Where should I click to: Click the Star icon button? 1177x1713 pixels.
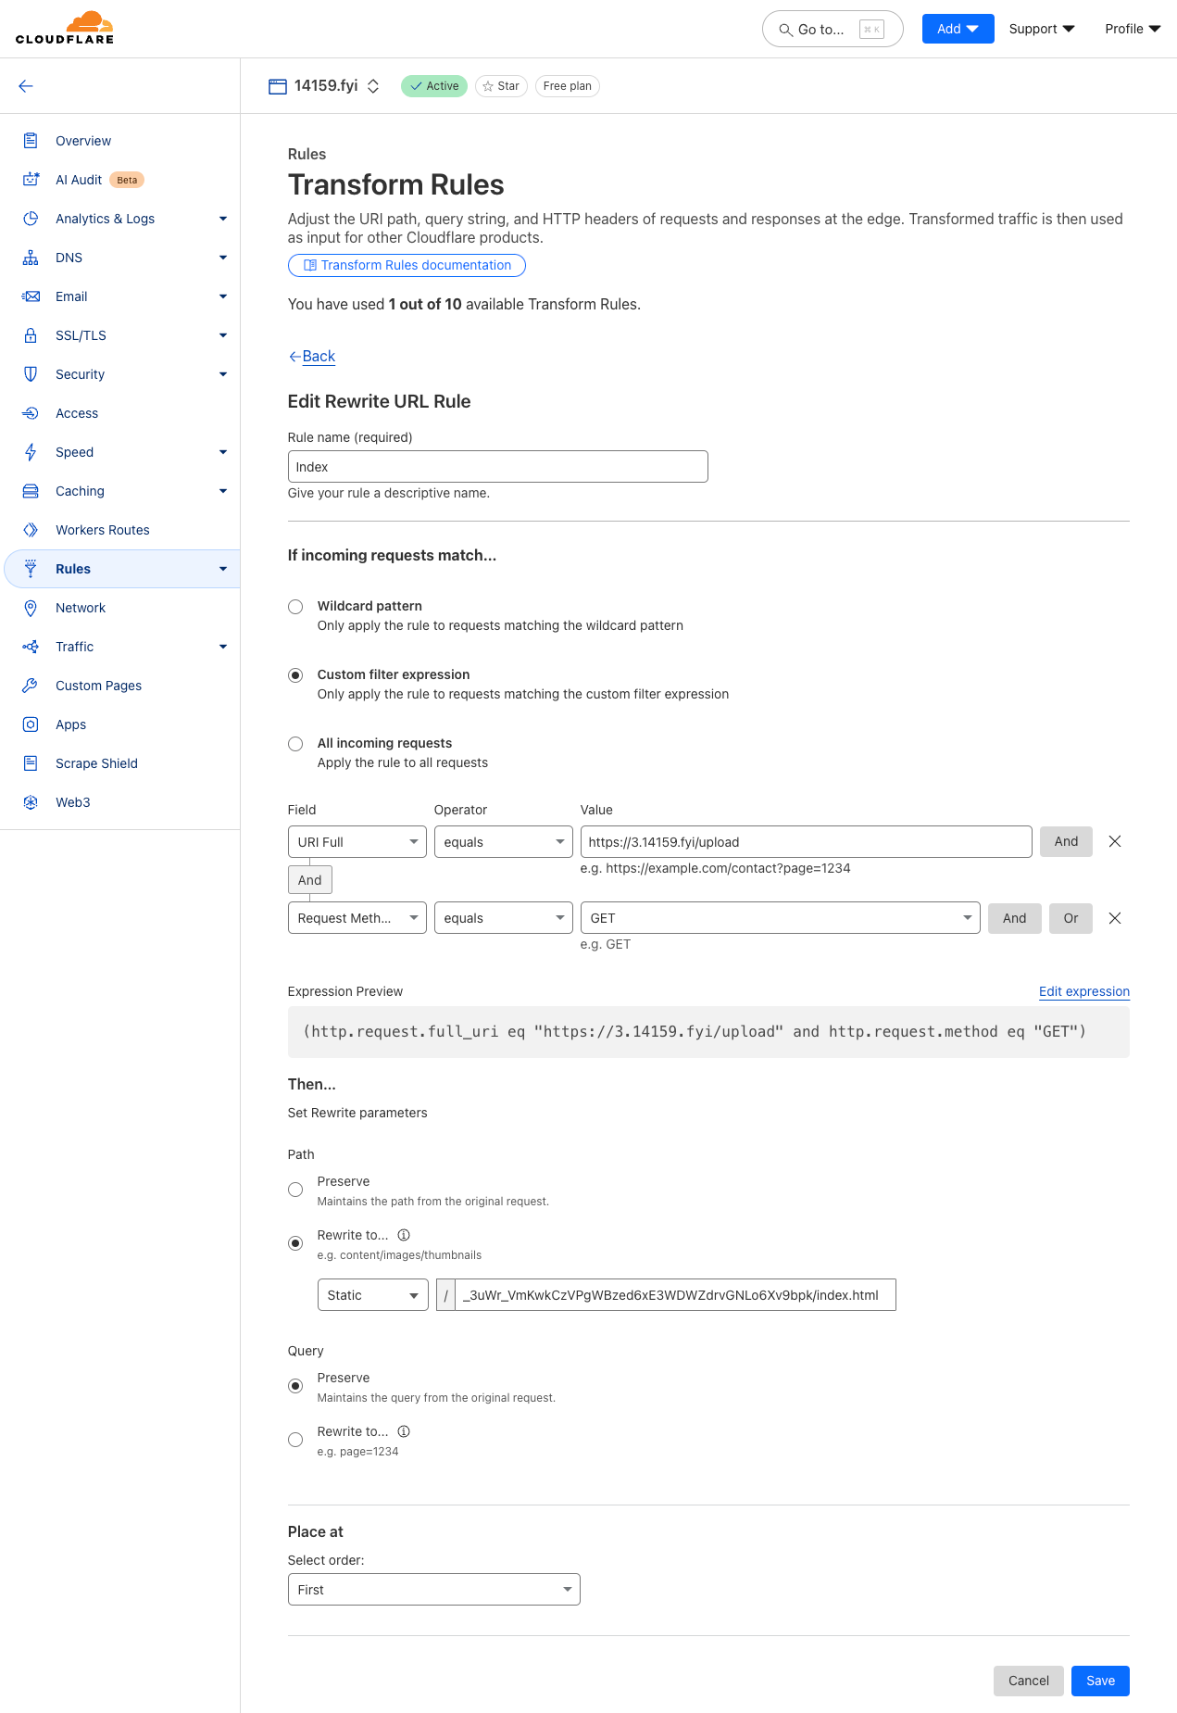[x=501, y=86]
